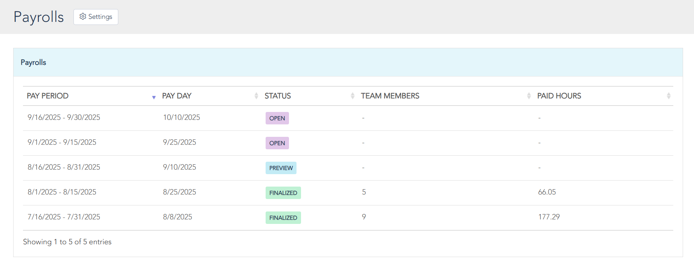Image resolution: width=694 pixels, height=265 pixels.
Task: Open the 7/16/2025 - 7/31/2025 payroll
Action: (x=64, y=217)
